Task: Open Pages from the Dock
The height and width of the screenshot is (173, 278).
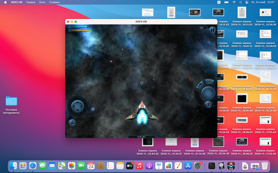Action: (x=178, y=166)
